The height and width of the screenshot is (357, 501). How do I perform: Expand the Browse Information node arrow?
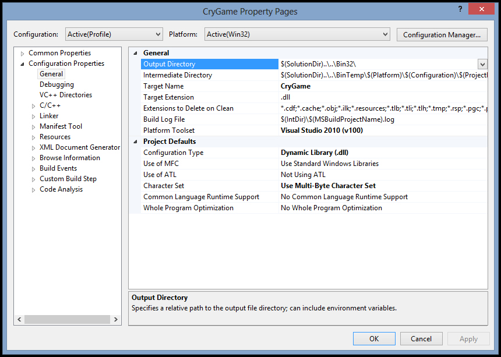click(34, 158)
